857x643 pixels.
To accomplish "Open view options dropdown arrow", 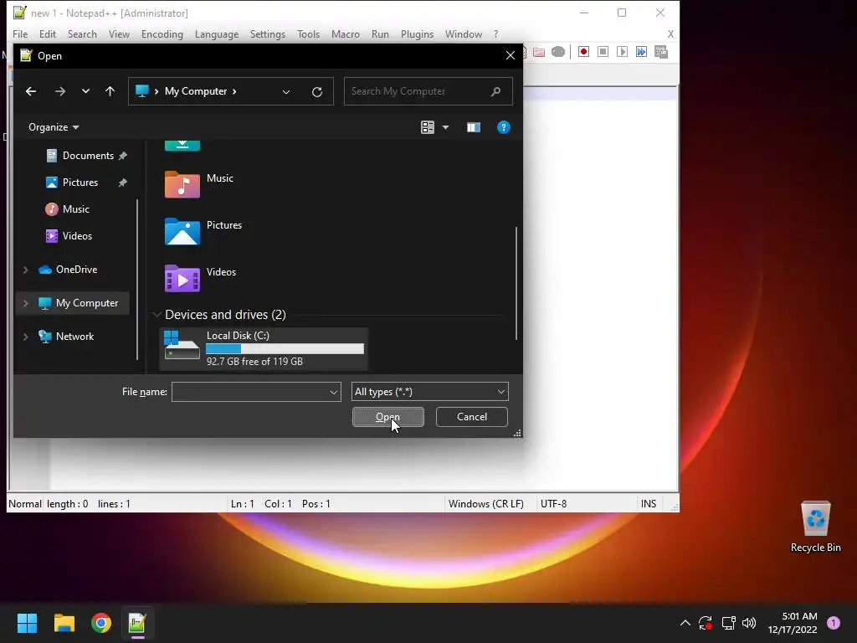I will coord(445,127).
